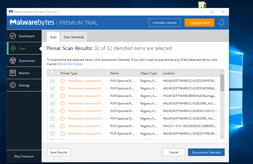Select the HKLM\SOFTWARE\CLASSES\WOW64 location cell
This screenshot has height=164, width=253.
point(189,88)
